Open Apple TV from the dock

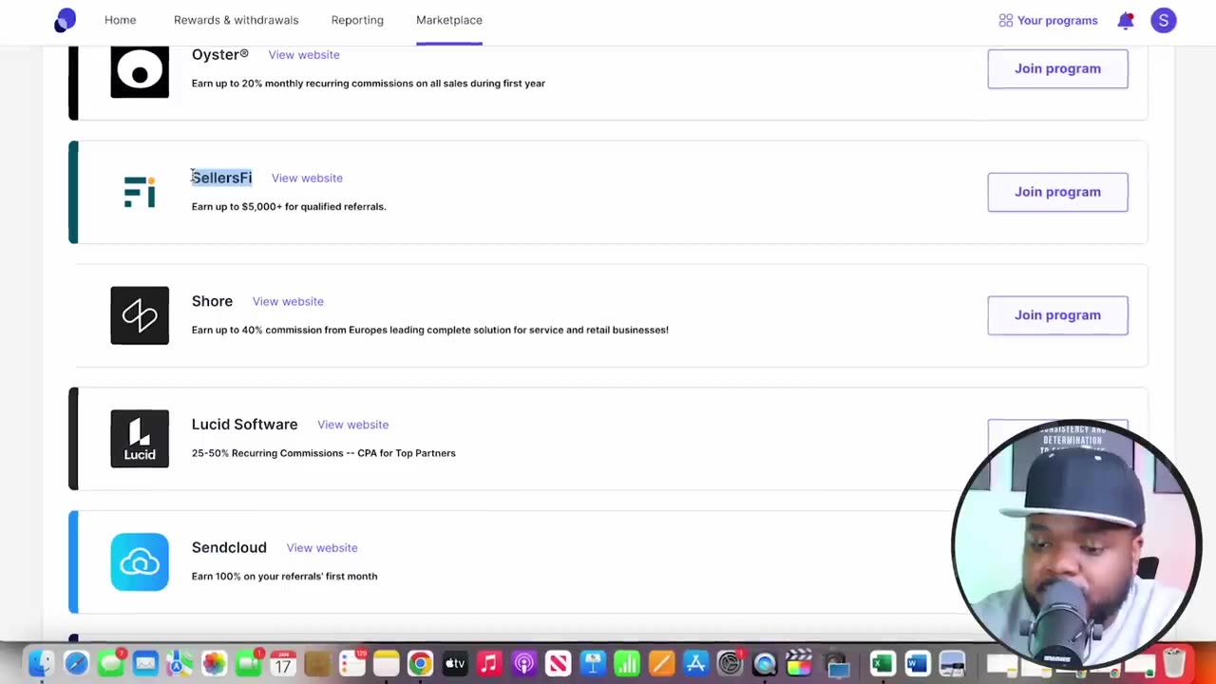455,663
